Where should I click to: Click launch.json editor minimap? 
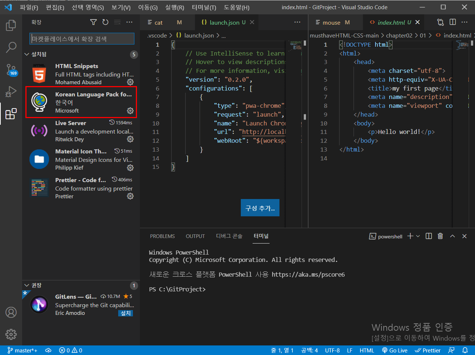tap(296, 45)
